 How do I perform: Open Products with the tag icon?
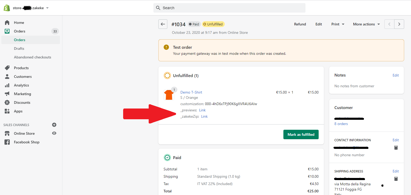tap(7, 68)
